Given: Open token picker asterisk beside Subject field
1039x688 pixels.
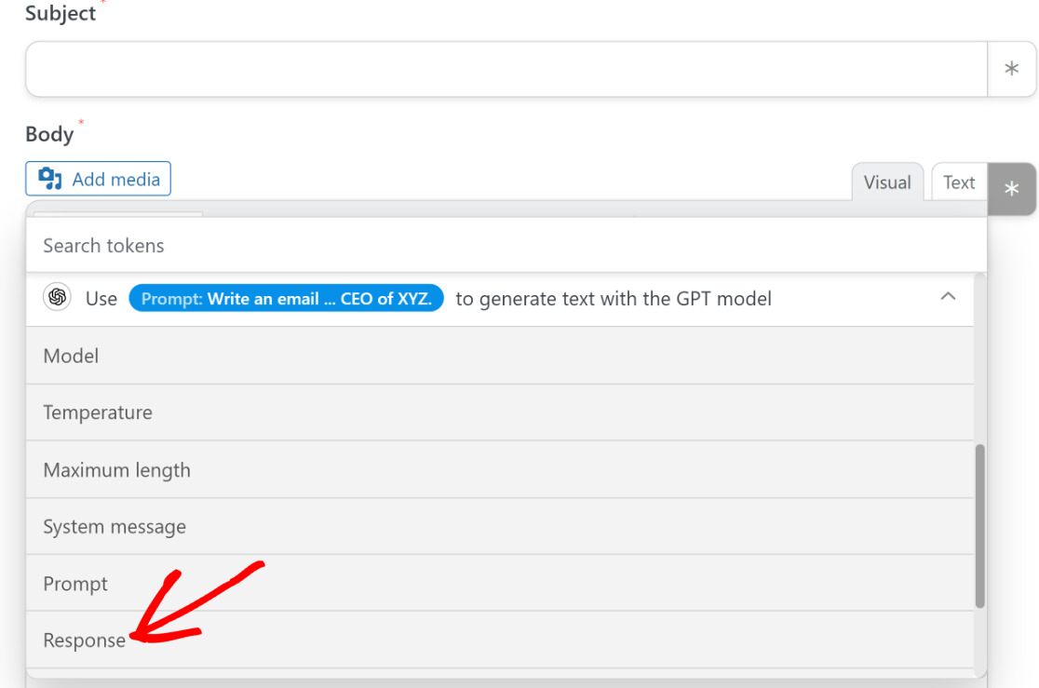Looking at the screenshot, I should coord(1012,69).
